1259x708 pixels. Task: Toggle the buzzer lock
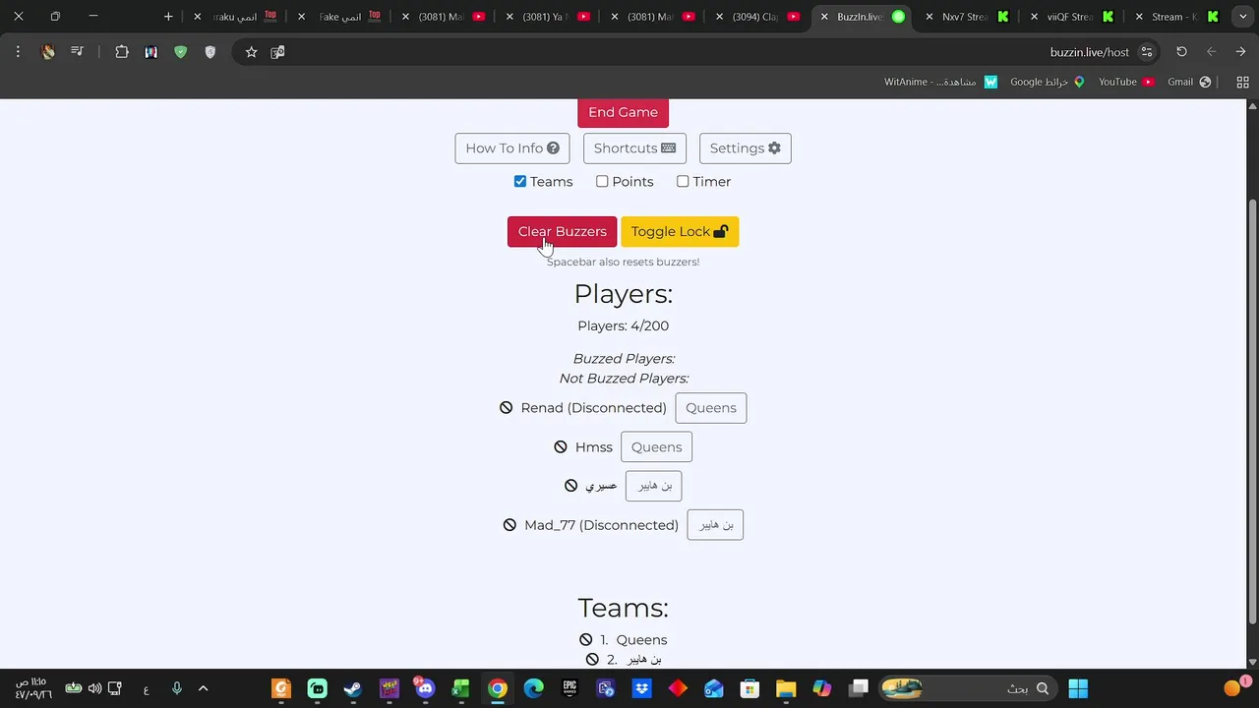pyautogui.click(x=680, y=232)
